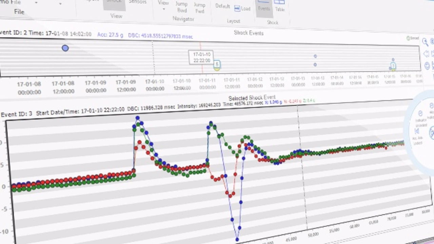The image size is (434, 244).
Task: Open the File dropdown arrow beside the file name
Action: (36, 3)
